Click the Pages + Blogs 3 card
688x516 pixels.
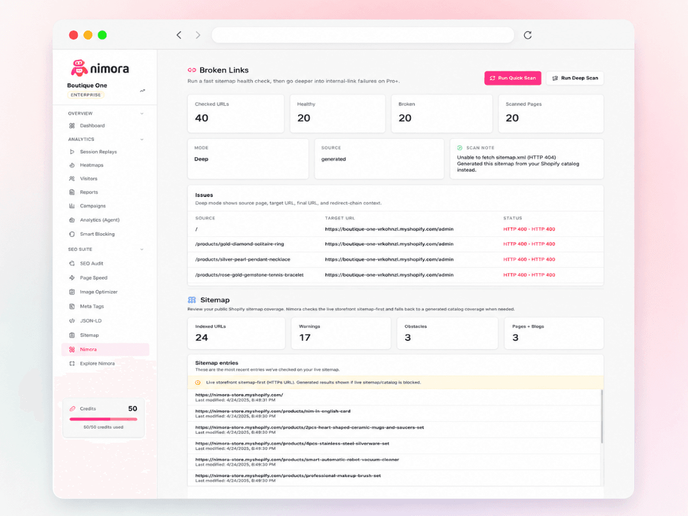pyautogui.click(x=554, y=333)
